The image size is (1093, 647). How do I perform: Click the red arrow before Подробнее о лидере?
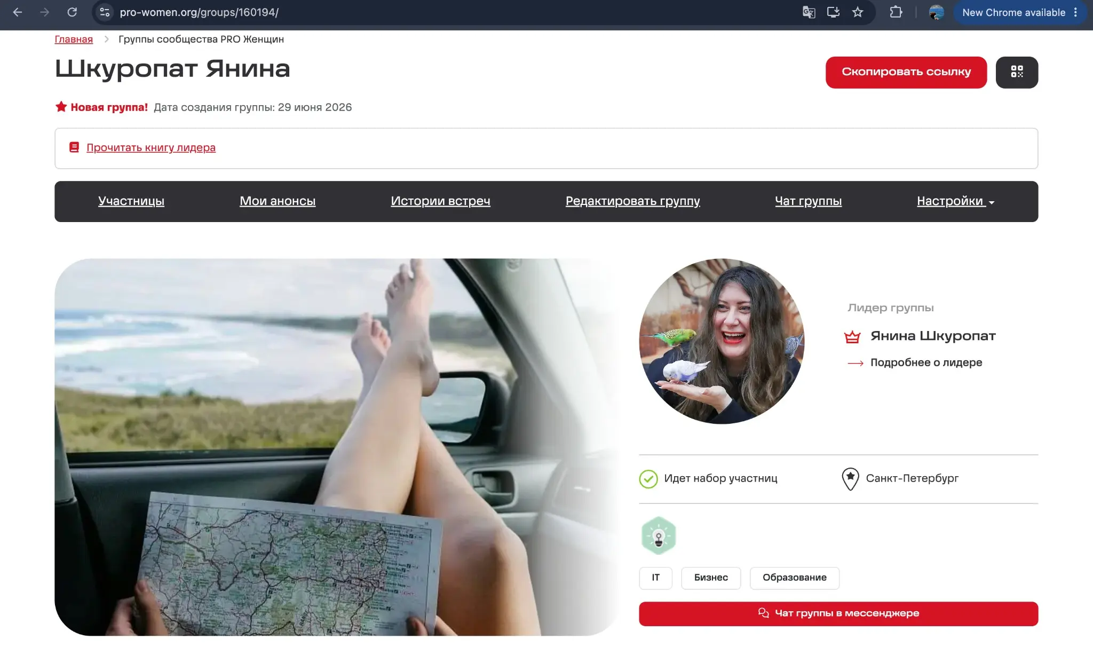pyautogui.click(x=856, y=363)
